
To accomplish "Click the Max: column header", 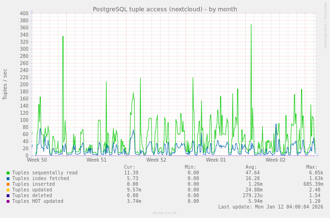I will click(x=312, y=167).
